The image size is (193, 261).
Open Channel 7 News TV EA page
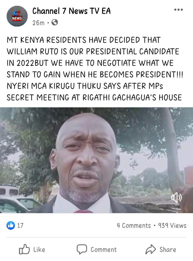tap(71, 11)
